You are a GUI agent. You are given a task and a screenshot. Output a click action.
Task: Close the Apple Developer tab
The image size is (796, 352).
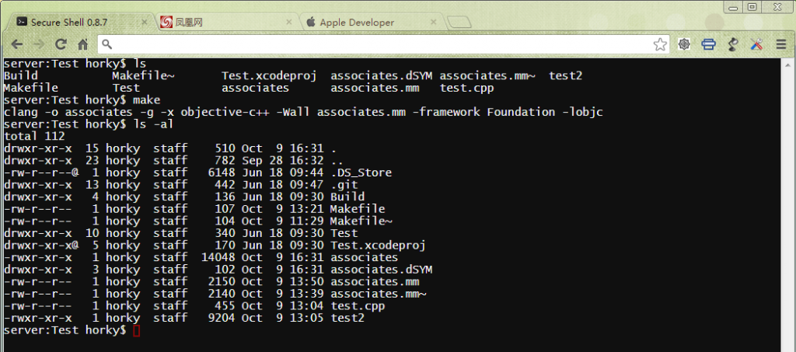pyautogui.click(x=434, y=23)
